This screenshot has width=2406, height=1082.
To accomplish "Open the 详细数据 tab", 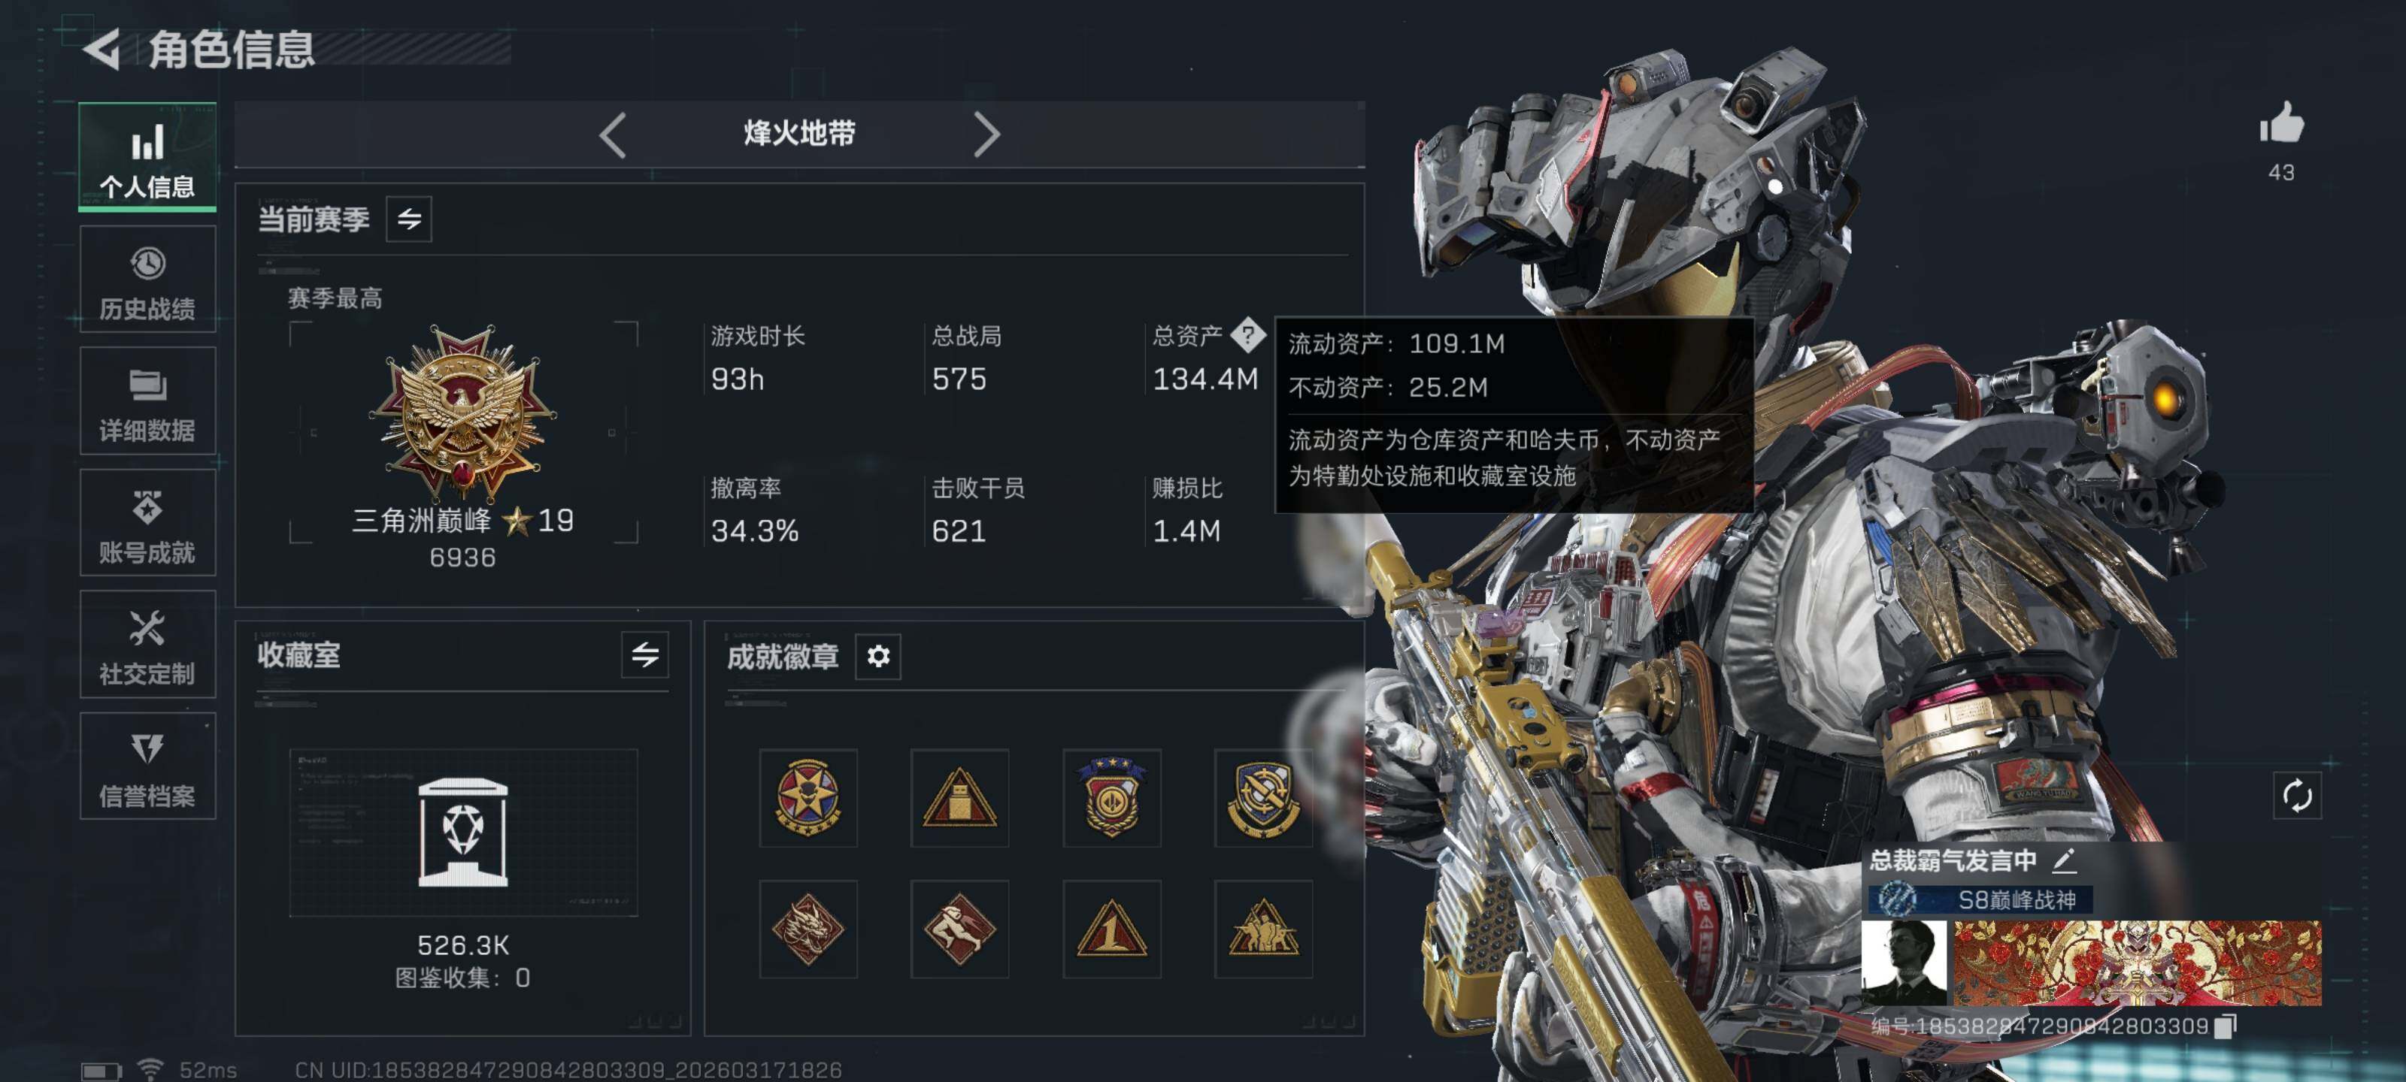I will (147, 401).
